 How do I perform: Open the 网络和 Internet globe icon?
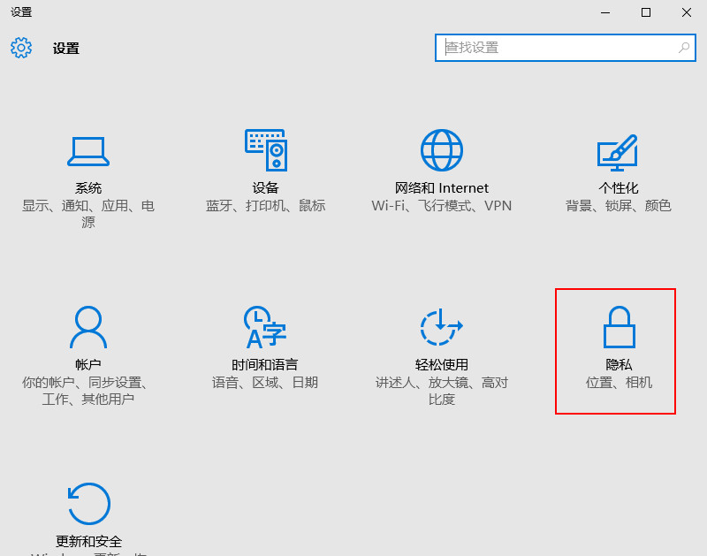point(441,150)
